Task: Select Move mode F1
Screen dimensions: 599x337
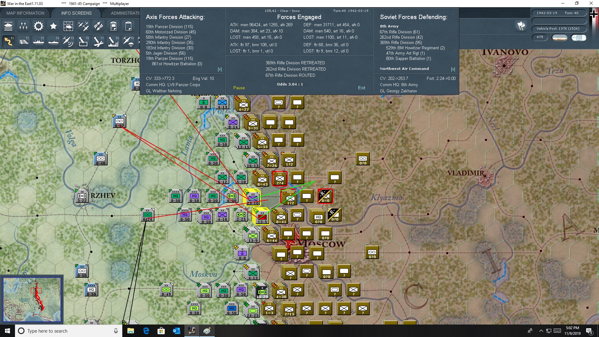Action: (8, 41)
